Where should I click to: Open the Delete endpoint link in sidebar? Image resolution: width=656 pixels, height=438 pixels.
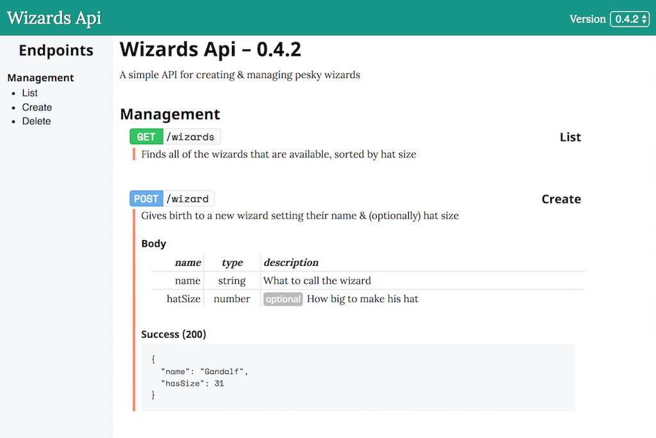tap(37, 121)
